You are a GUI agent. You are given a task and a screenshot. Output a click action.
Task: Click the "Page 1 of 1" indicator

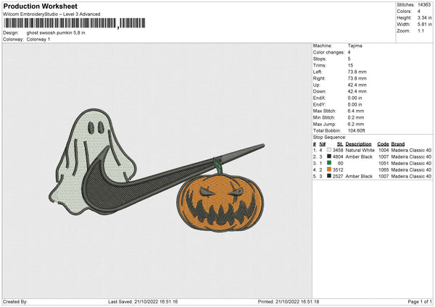click(x=420, y=302)
